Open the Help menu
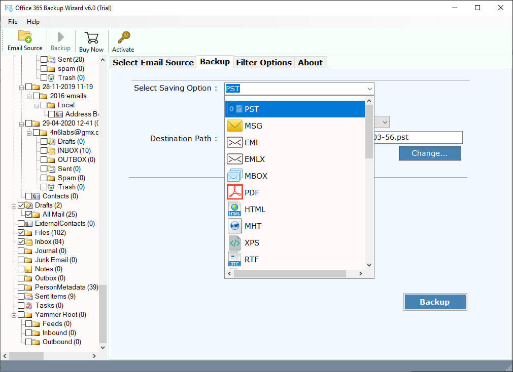Image resolution: width=513 pixels, height=372 pixels. tap(33, 22)
